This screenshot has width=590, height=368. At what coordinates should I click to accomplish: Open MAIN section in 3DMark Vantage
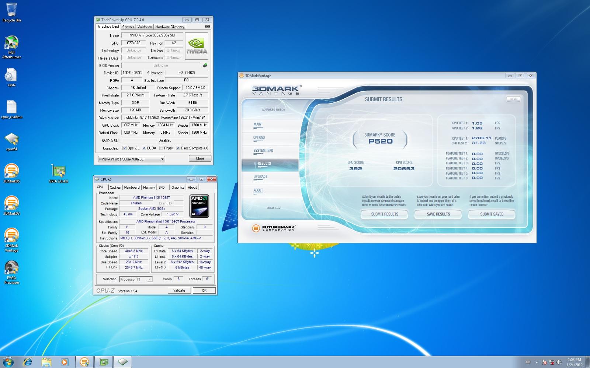click(x=257, y=125)
